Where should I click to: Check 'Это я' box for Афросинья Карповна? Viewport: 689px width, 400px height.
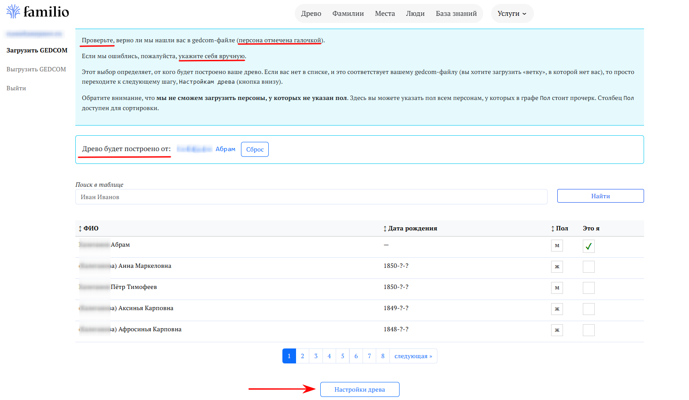(589, 330)
